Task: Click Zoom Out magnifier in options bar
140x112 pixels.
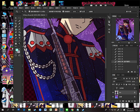Action: 25,11
